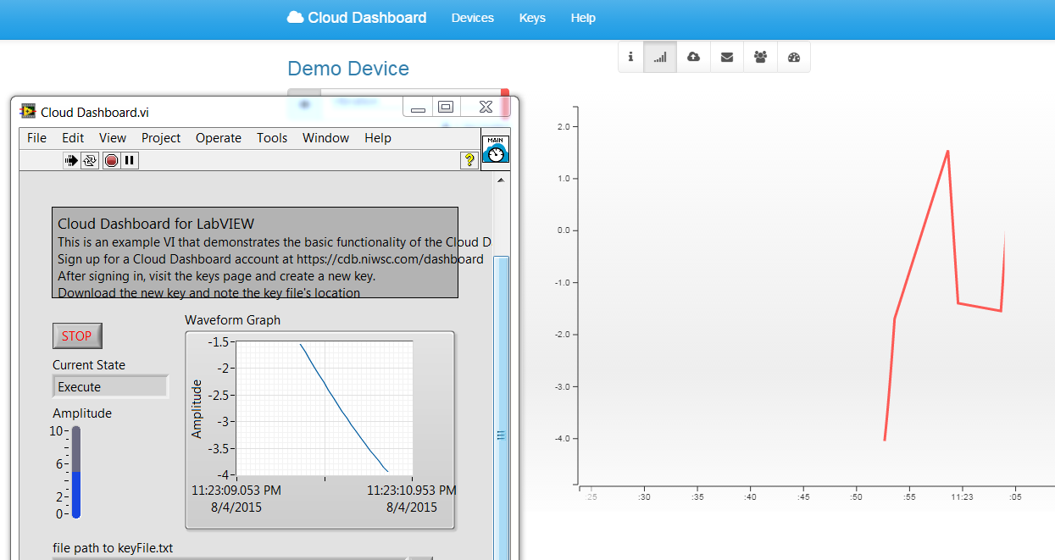Click the Abort Execution red circle icon
Image resolution: width=1055 pixels, height=560 pixels.
(x=111, y=160)
